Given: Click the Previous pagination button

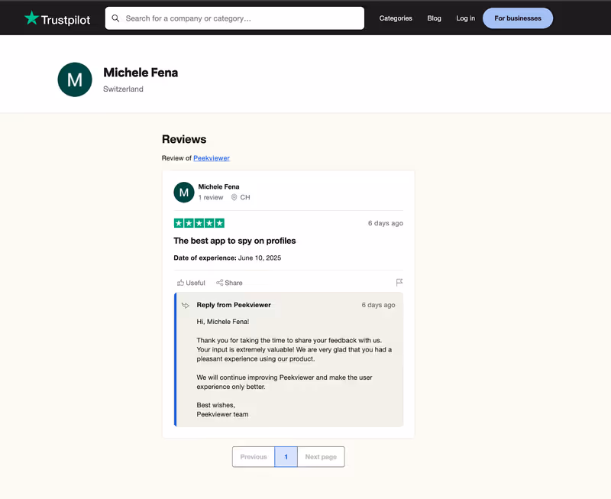Looking at the screenshot, I should tap(253, 456).
